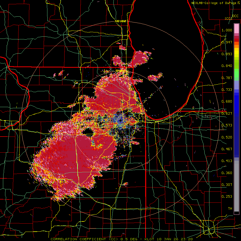The height and width of the screenshot is (241, 241).
Task: Click the 0.307 scale value
Action: click(227, 185)
